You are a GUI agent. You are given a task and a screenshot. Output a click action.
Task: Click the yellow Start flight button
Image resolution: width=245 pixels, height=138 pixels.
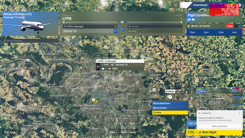pos(214,132)
